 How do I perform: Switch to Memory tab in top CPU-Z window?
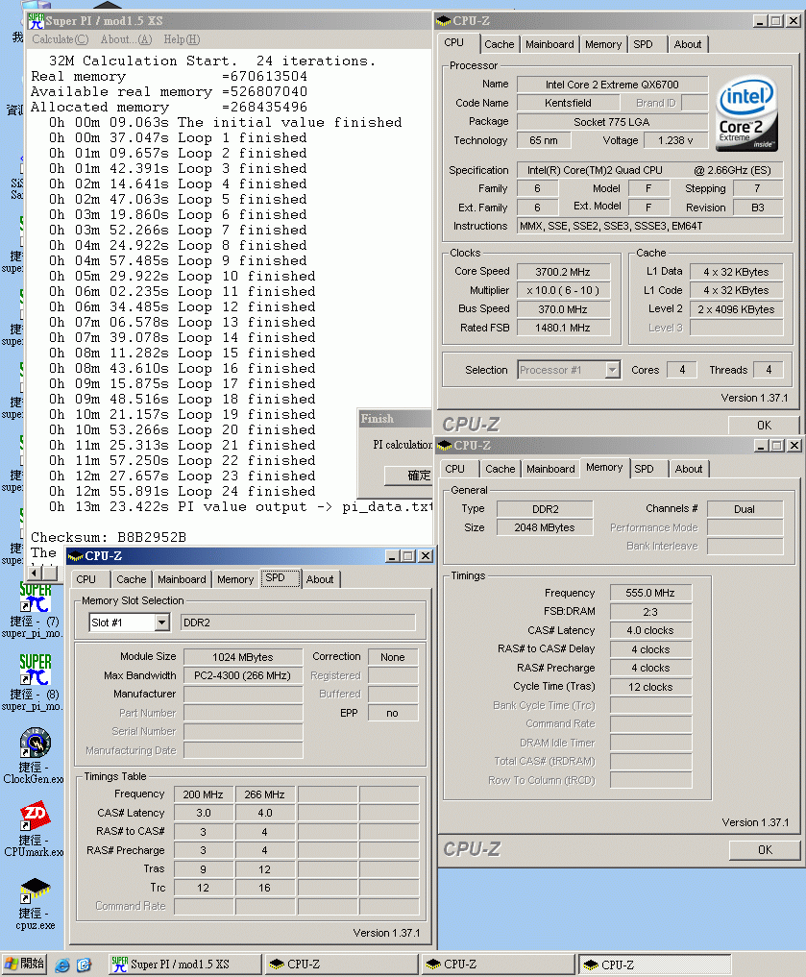[x=603, y=44]
